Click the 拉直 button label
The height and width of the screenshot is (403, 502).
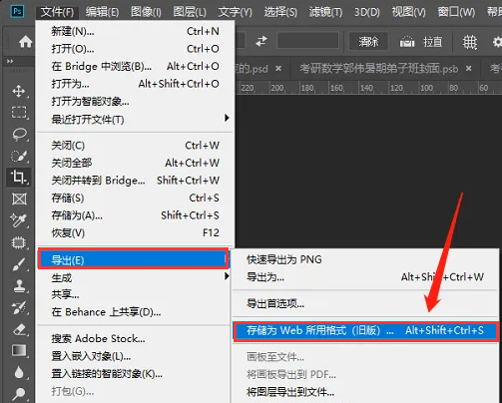click(x=433, y=42)
